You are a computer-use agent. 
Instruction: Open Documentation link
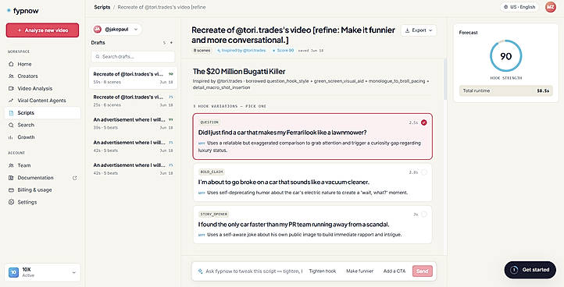pyautogui.click(x=35, y=178)
